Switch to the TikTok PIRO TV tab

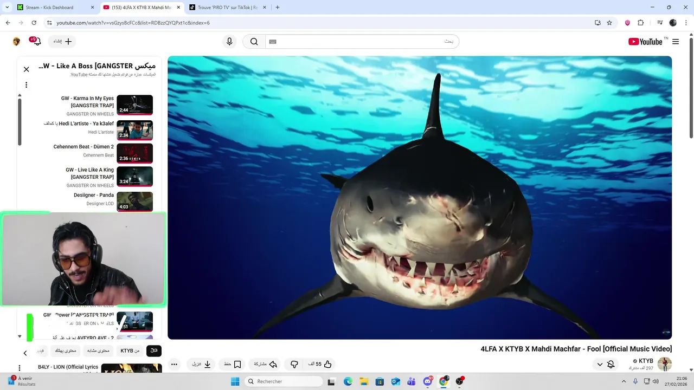pos(228,8)
